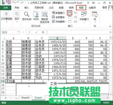
Task: Click the hide window icon
Action: [69, 17]
